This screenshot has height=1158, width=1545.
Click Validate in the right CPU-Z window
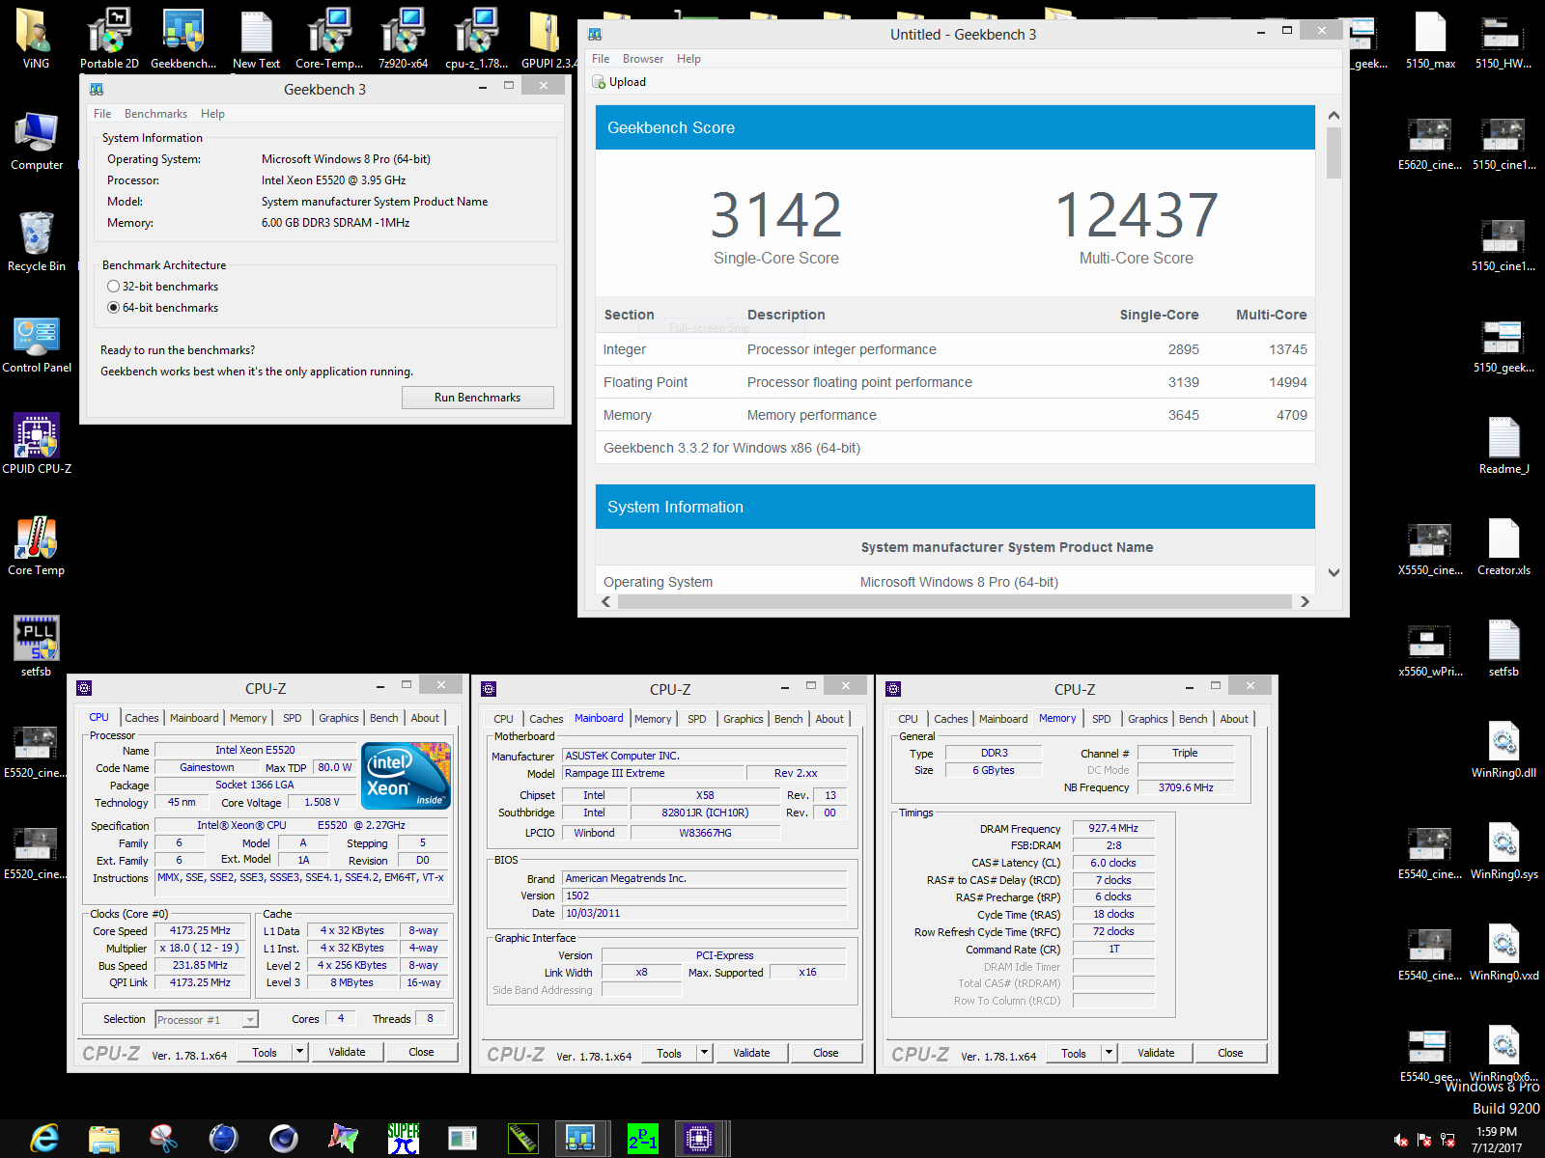click(1156, 1053)
